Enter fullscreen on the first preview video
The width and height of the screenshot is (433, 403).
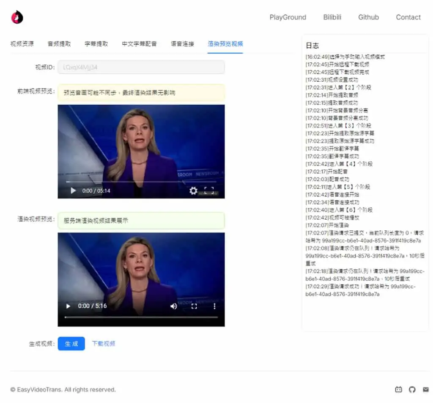(x=209, y=190)
